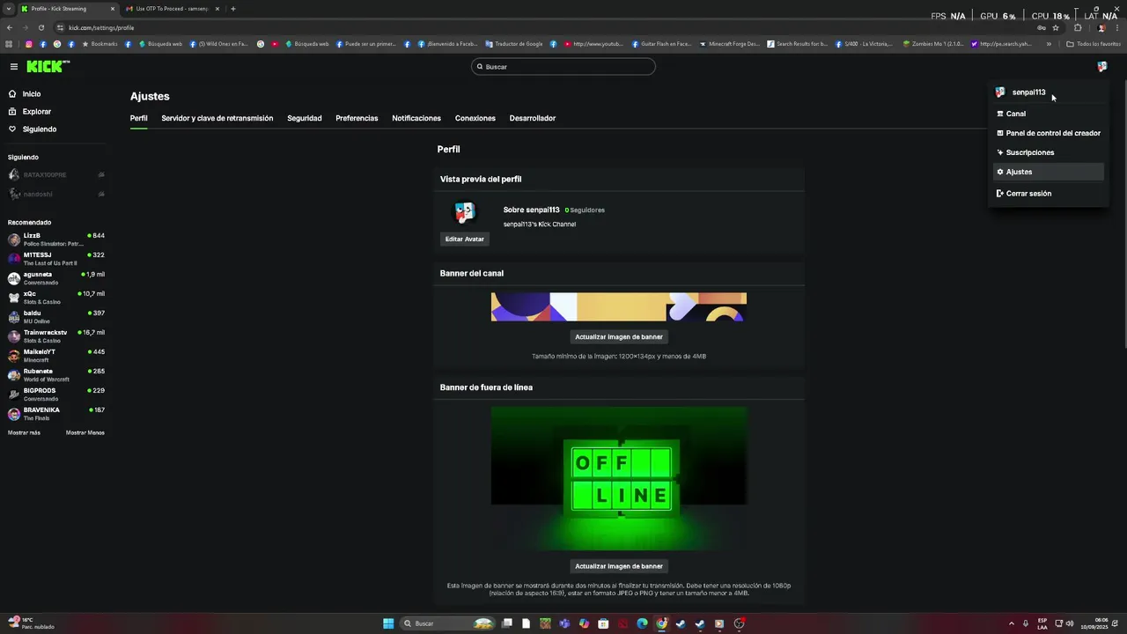The image size is (1127, 634).
Task: Switch to Seguridad tab
Action: (x=305, y=118)
